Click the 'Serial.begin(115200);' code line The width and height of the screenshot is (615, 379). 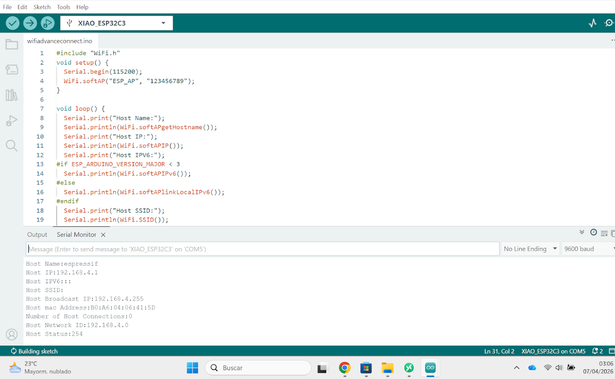[103, 72]
